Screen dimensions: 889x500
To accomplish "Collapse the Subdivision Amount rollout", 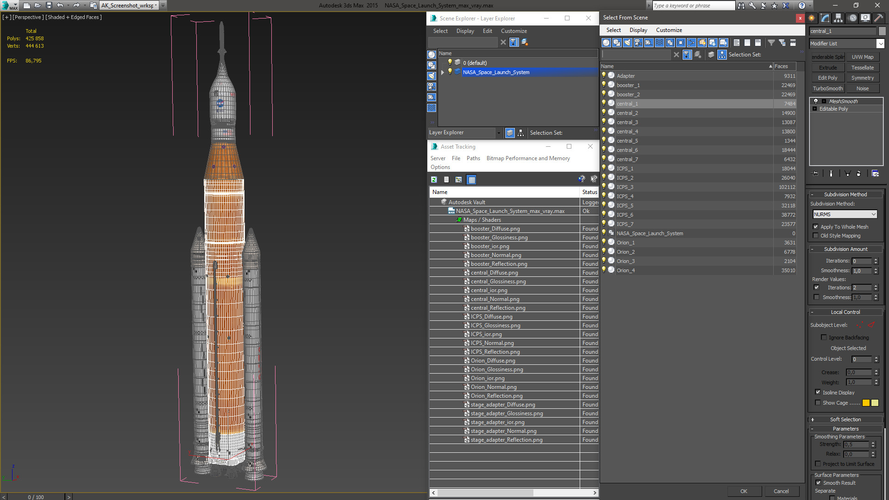I will (845, 249).
